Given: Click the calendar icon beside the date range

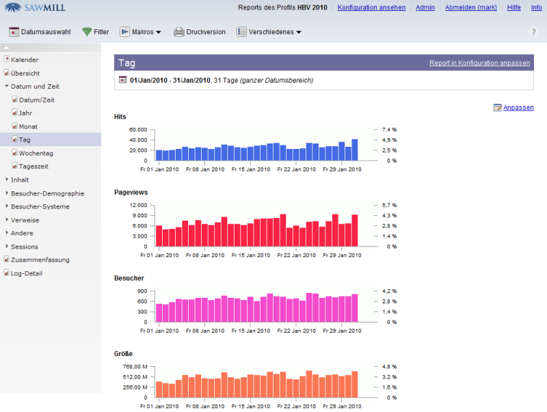Looking at the screenshot, I should click(x=122, y=80).
